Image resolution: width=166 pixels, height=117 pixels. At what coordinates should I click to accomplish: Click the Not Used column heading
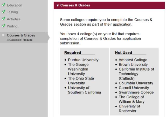[x=123, y=52]
